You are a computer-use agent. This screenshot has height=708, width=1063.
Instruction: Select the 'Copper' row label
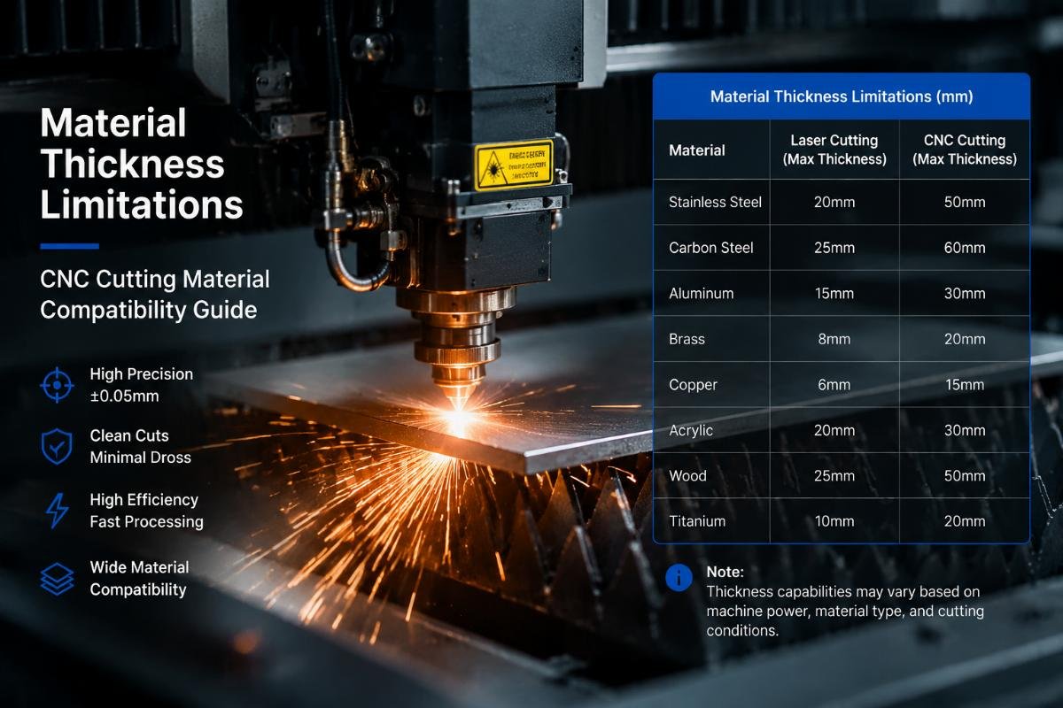click(x=693, y=385)
